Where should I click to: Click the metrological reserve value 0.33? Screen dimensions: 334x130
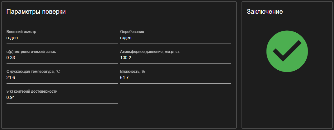(11, 58)
